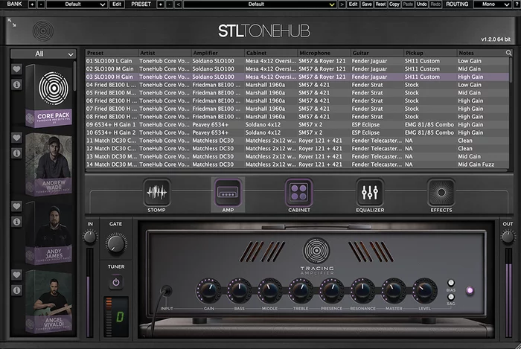Show info for the Core Pack
Viewport: 521px width, 349px height.
click(x=16, y=85)
